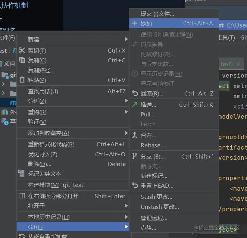Select 查找用法(U) in the context menu
Screen dimensions: 247x238
pyautogui.click(x=73, y=91)
